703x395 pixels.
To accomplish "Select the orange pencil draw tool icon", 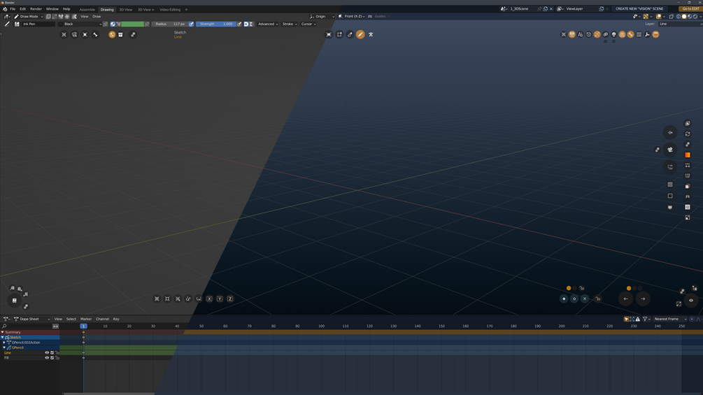I will pyautogui.click(x=360, y=34).
